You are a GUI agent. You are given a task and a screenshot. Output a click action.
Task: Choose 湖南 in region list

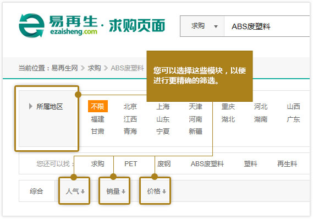click(261, 119)
